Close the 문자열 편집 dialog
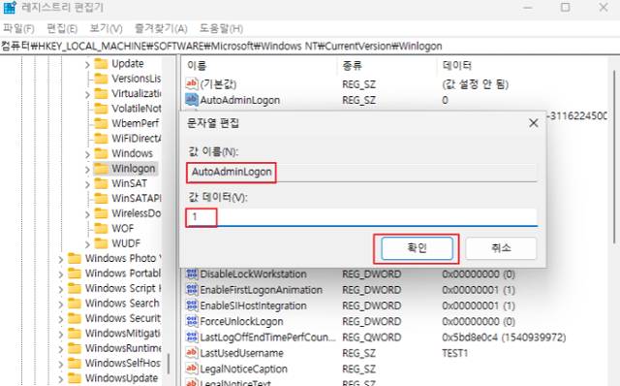 [534, 123]
